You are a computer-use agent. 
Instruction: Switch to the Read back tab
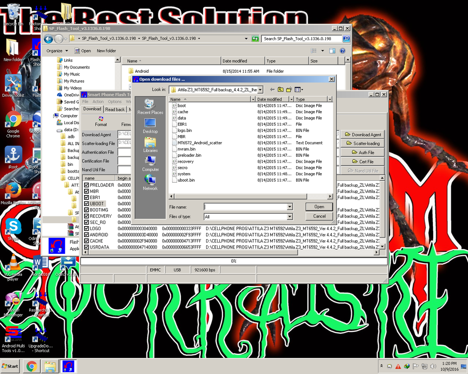[x=114, y=109]
